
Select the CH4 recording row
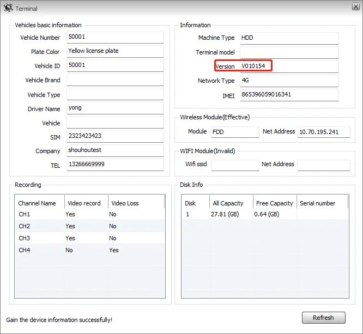pos(90,250)
